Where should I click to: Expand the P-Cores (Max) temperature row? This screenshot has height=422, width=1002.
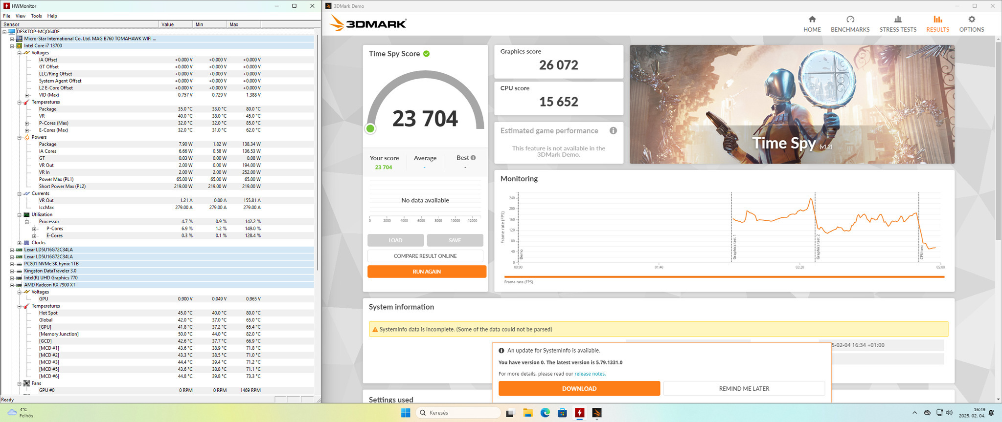click(x=27, y=123)
